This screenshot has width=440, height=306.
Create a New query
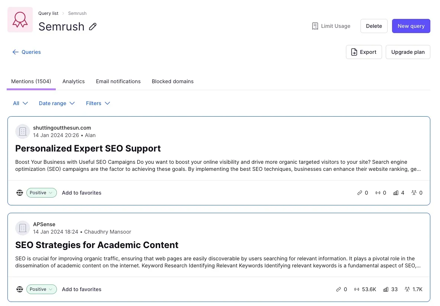(x=411, y=26)
